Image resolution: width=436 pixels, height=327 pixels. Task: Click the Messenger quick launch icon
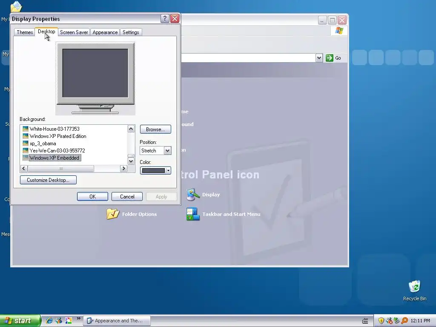[59, 321]
